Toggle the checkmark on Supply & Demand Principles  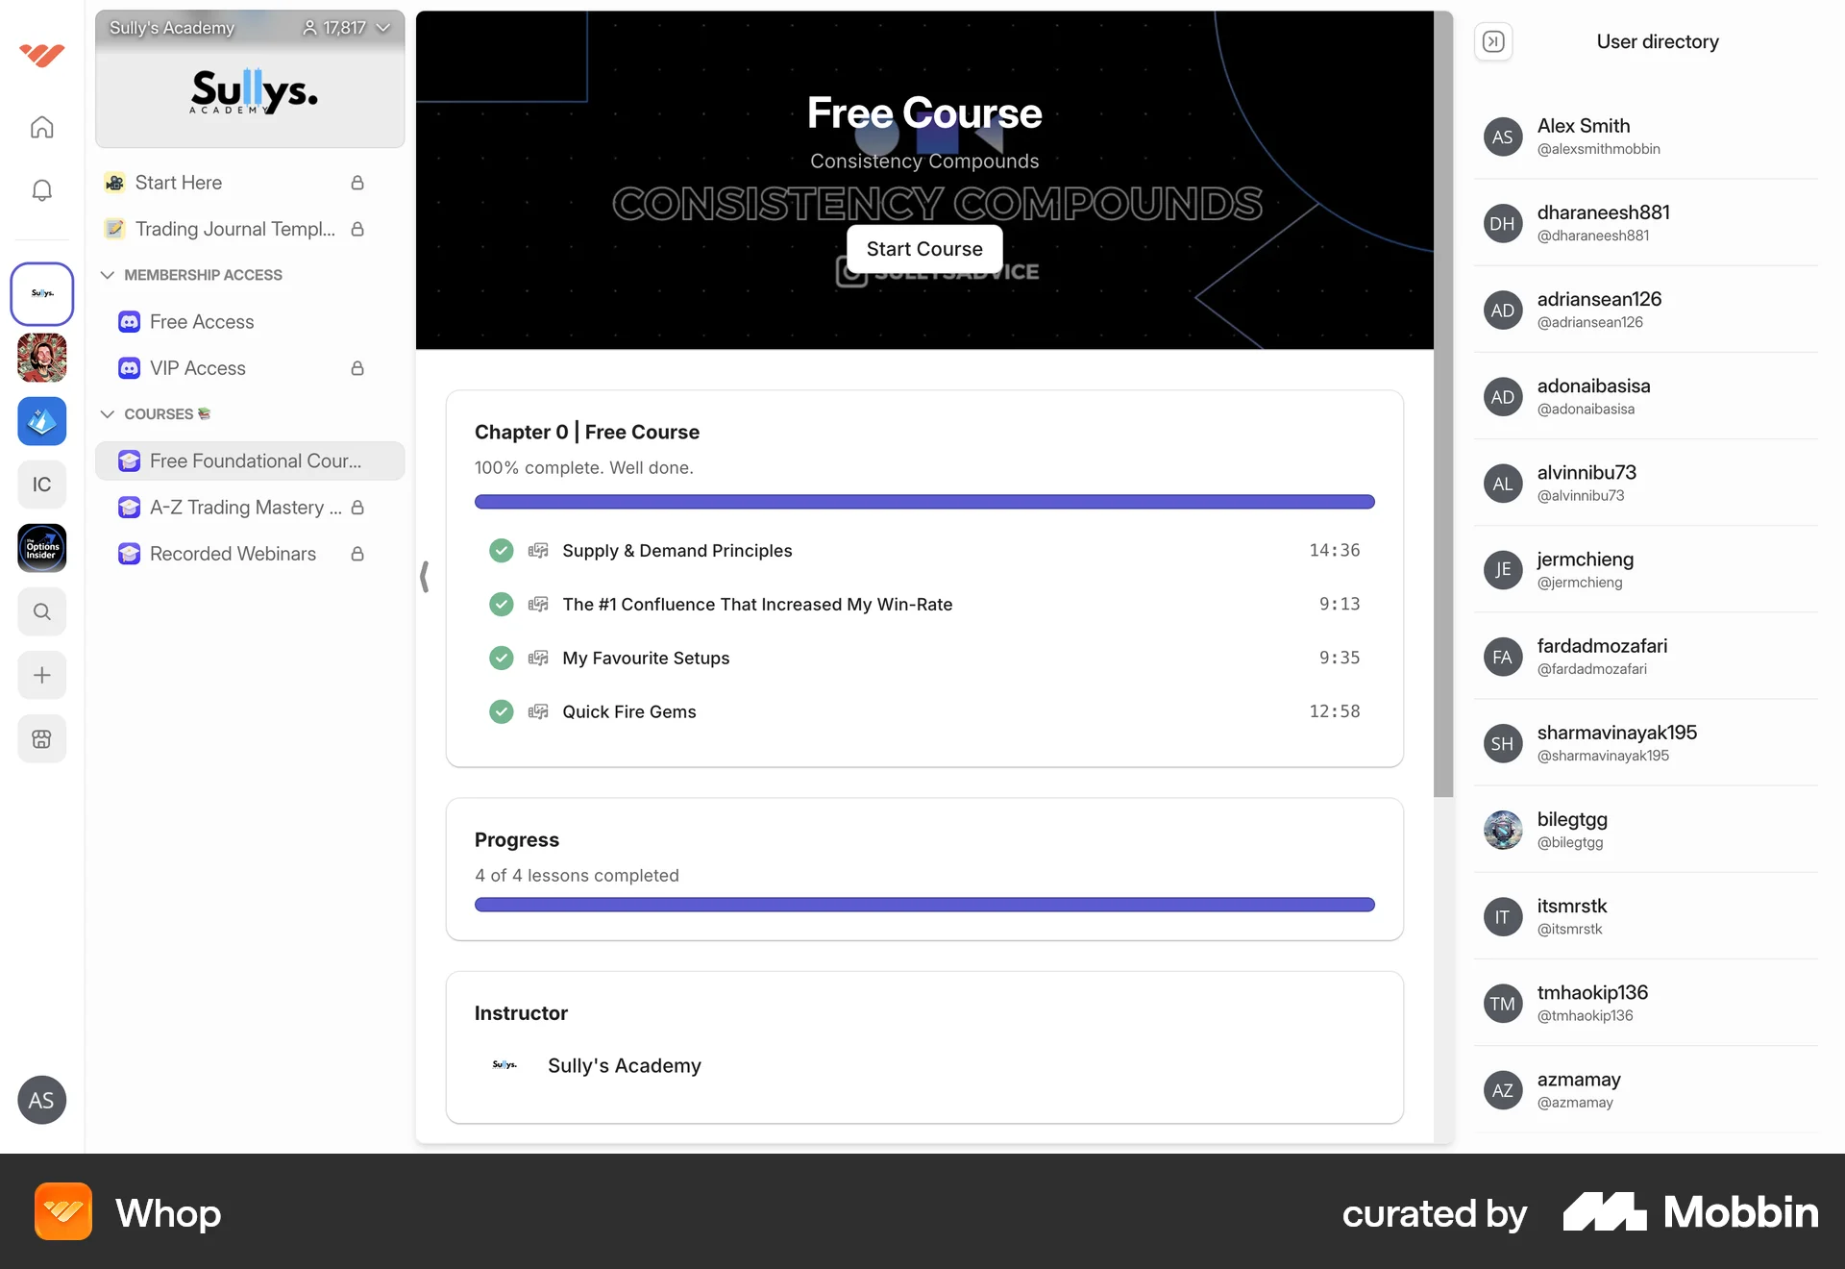coord(501,550)
